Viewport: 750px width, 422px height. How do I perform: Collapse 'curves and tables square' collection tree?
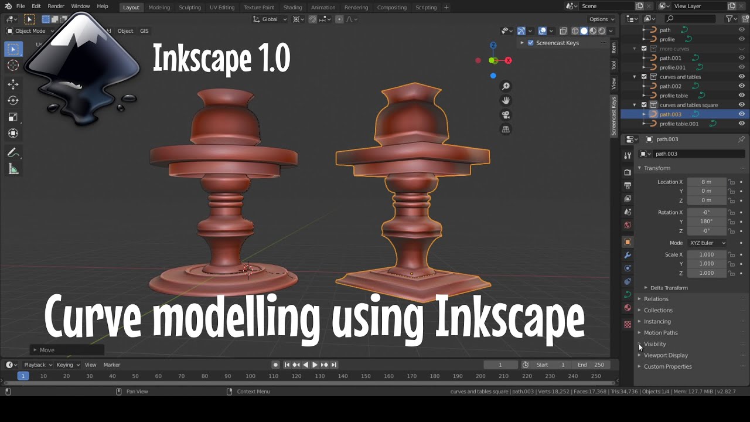click(x=635, y=105)
